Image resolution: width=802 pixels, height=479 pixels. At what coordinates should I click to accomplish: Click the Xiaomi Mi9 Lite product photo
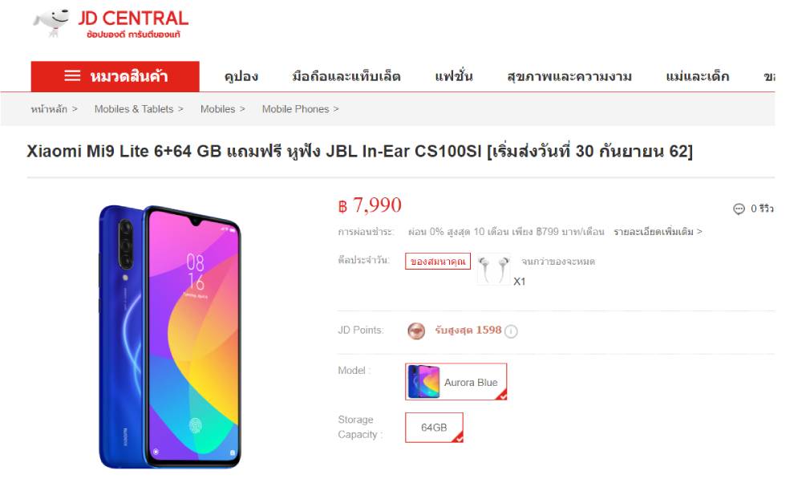[x=169, y=336]
